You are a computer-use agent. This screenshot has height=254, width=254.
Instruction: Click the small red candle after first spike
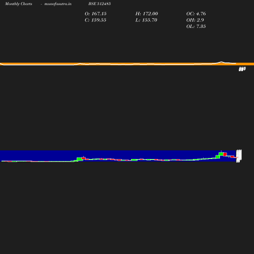[83, 158]
